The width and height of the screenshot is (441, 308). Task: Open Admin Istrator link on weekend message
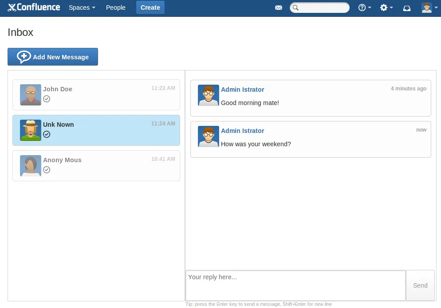coord(242,131)
